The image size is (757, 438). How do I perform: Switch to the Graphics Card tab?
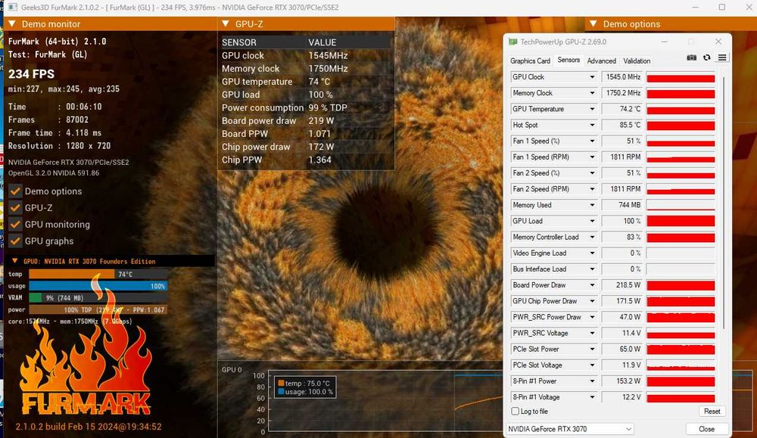(530, 61)
